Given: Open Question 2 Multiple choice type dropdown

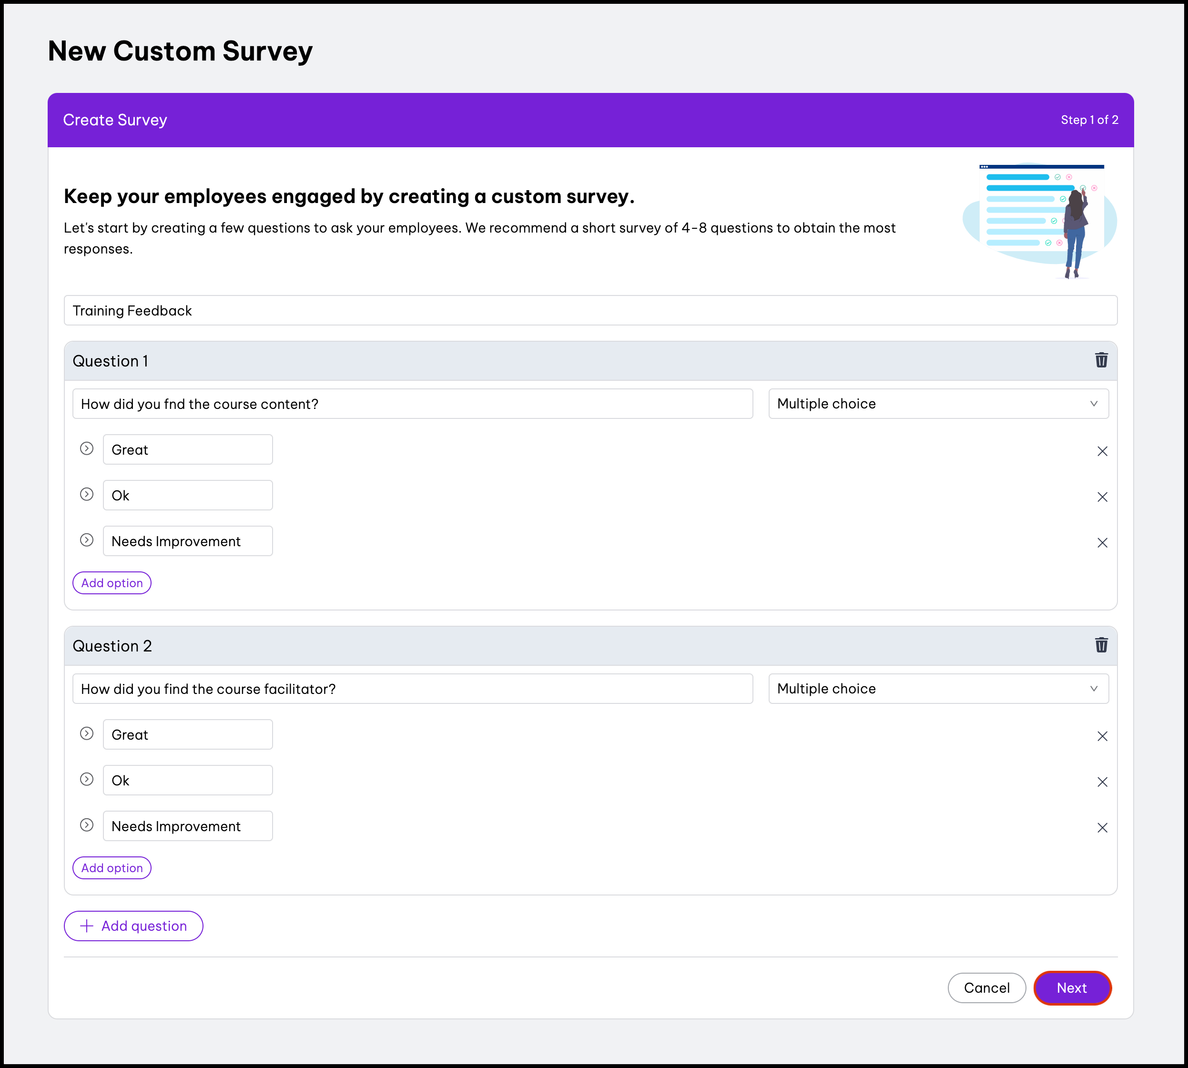Looking at the screenshot, I should pos(938,689).
